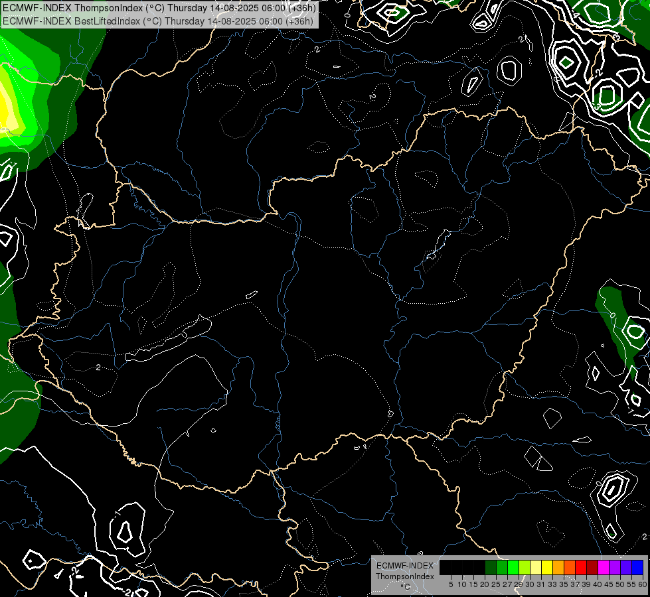Click the magenta 40-45 legend swatch
The width and height of the screenshot is (650, 597).
pyautogui.click(x=604, y=567)
